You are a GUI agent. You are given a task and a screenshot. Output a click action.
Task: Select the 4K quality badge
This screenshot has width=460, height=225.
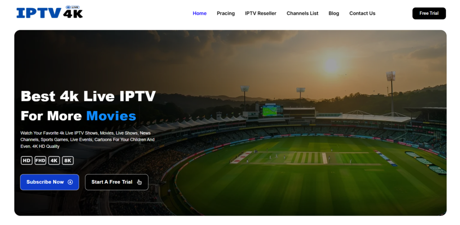(x=54, y=160)
